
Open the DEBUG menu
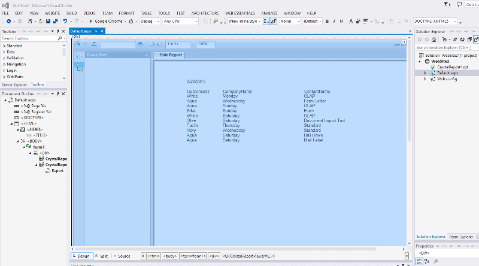coord(89,13)
